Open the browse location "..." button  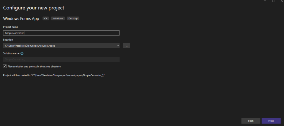126,46
